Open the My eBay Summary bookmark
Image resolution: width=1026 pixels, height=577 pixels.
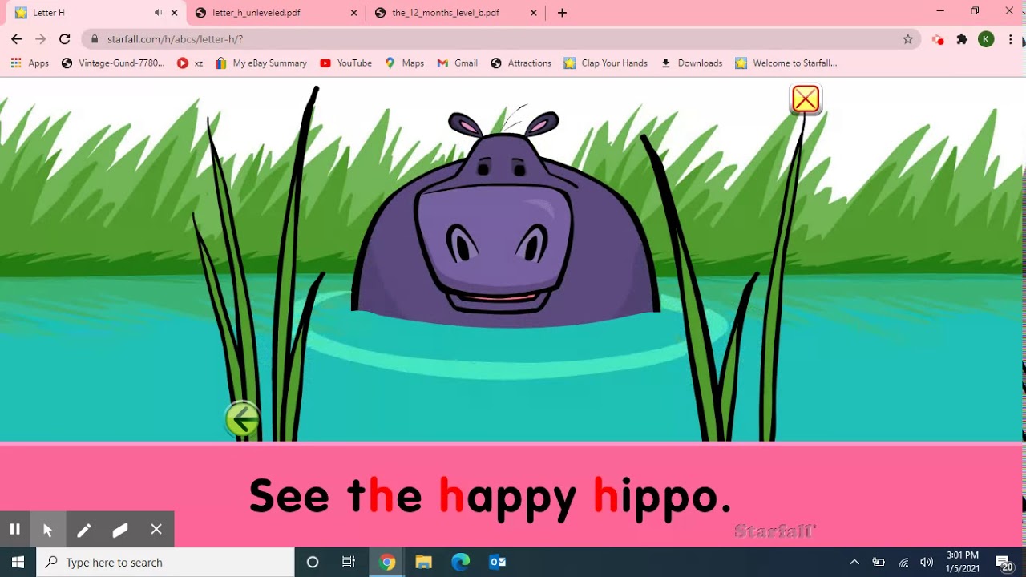click(x=261, y=63)
